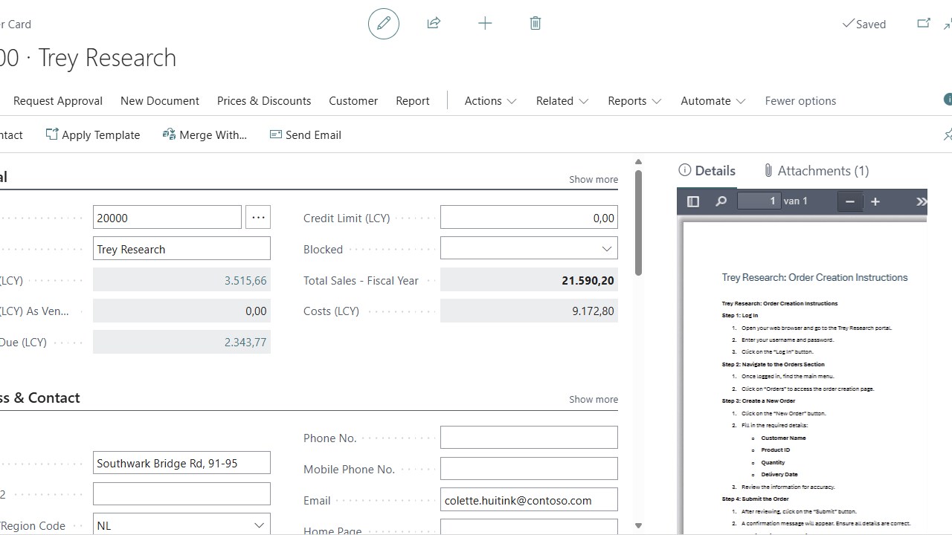Open Prices & Discounts menu
952x535 pixels.
click(x=264, y=101)
